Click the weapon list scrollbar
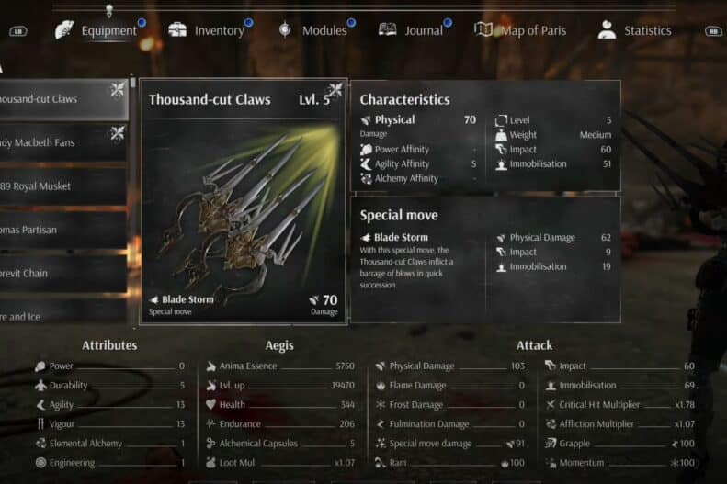The image size is (727, 484). tap(133, 201)
